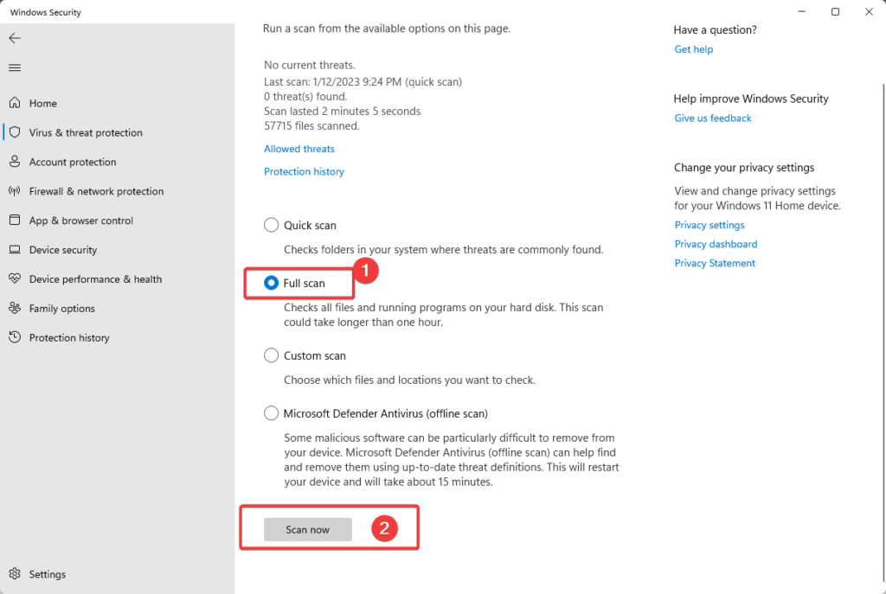Open Device performance & health heart icon
This screenshot has width=886, height=594.
[15, 278]
